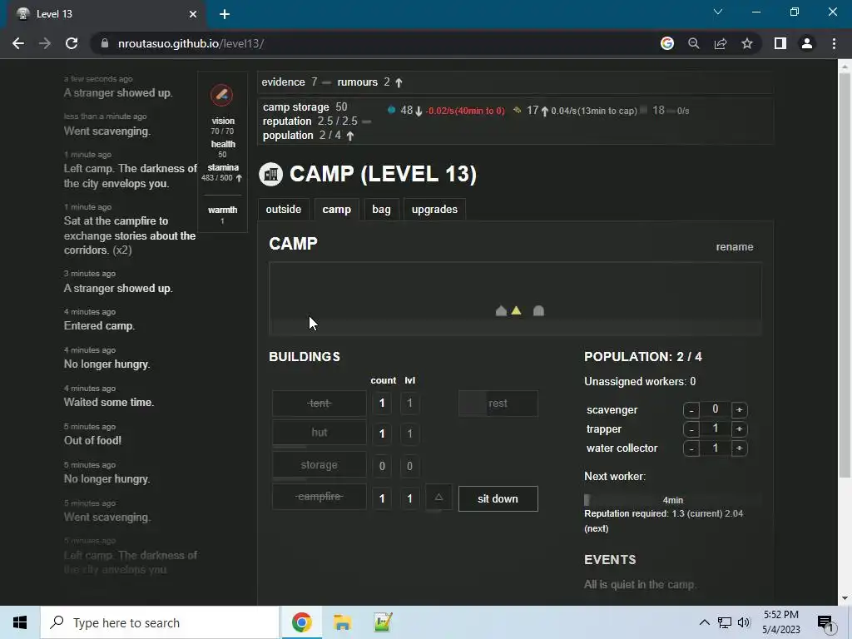Click the scavenger count field
This screenshot has width=852, height=639.
(715, 409)
